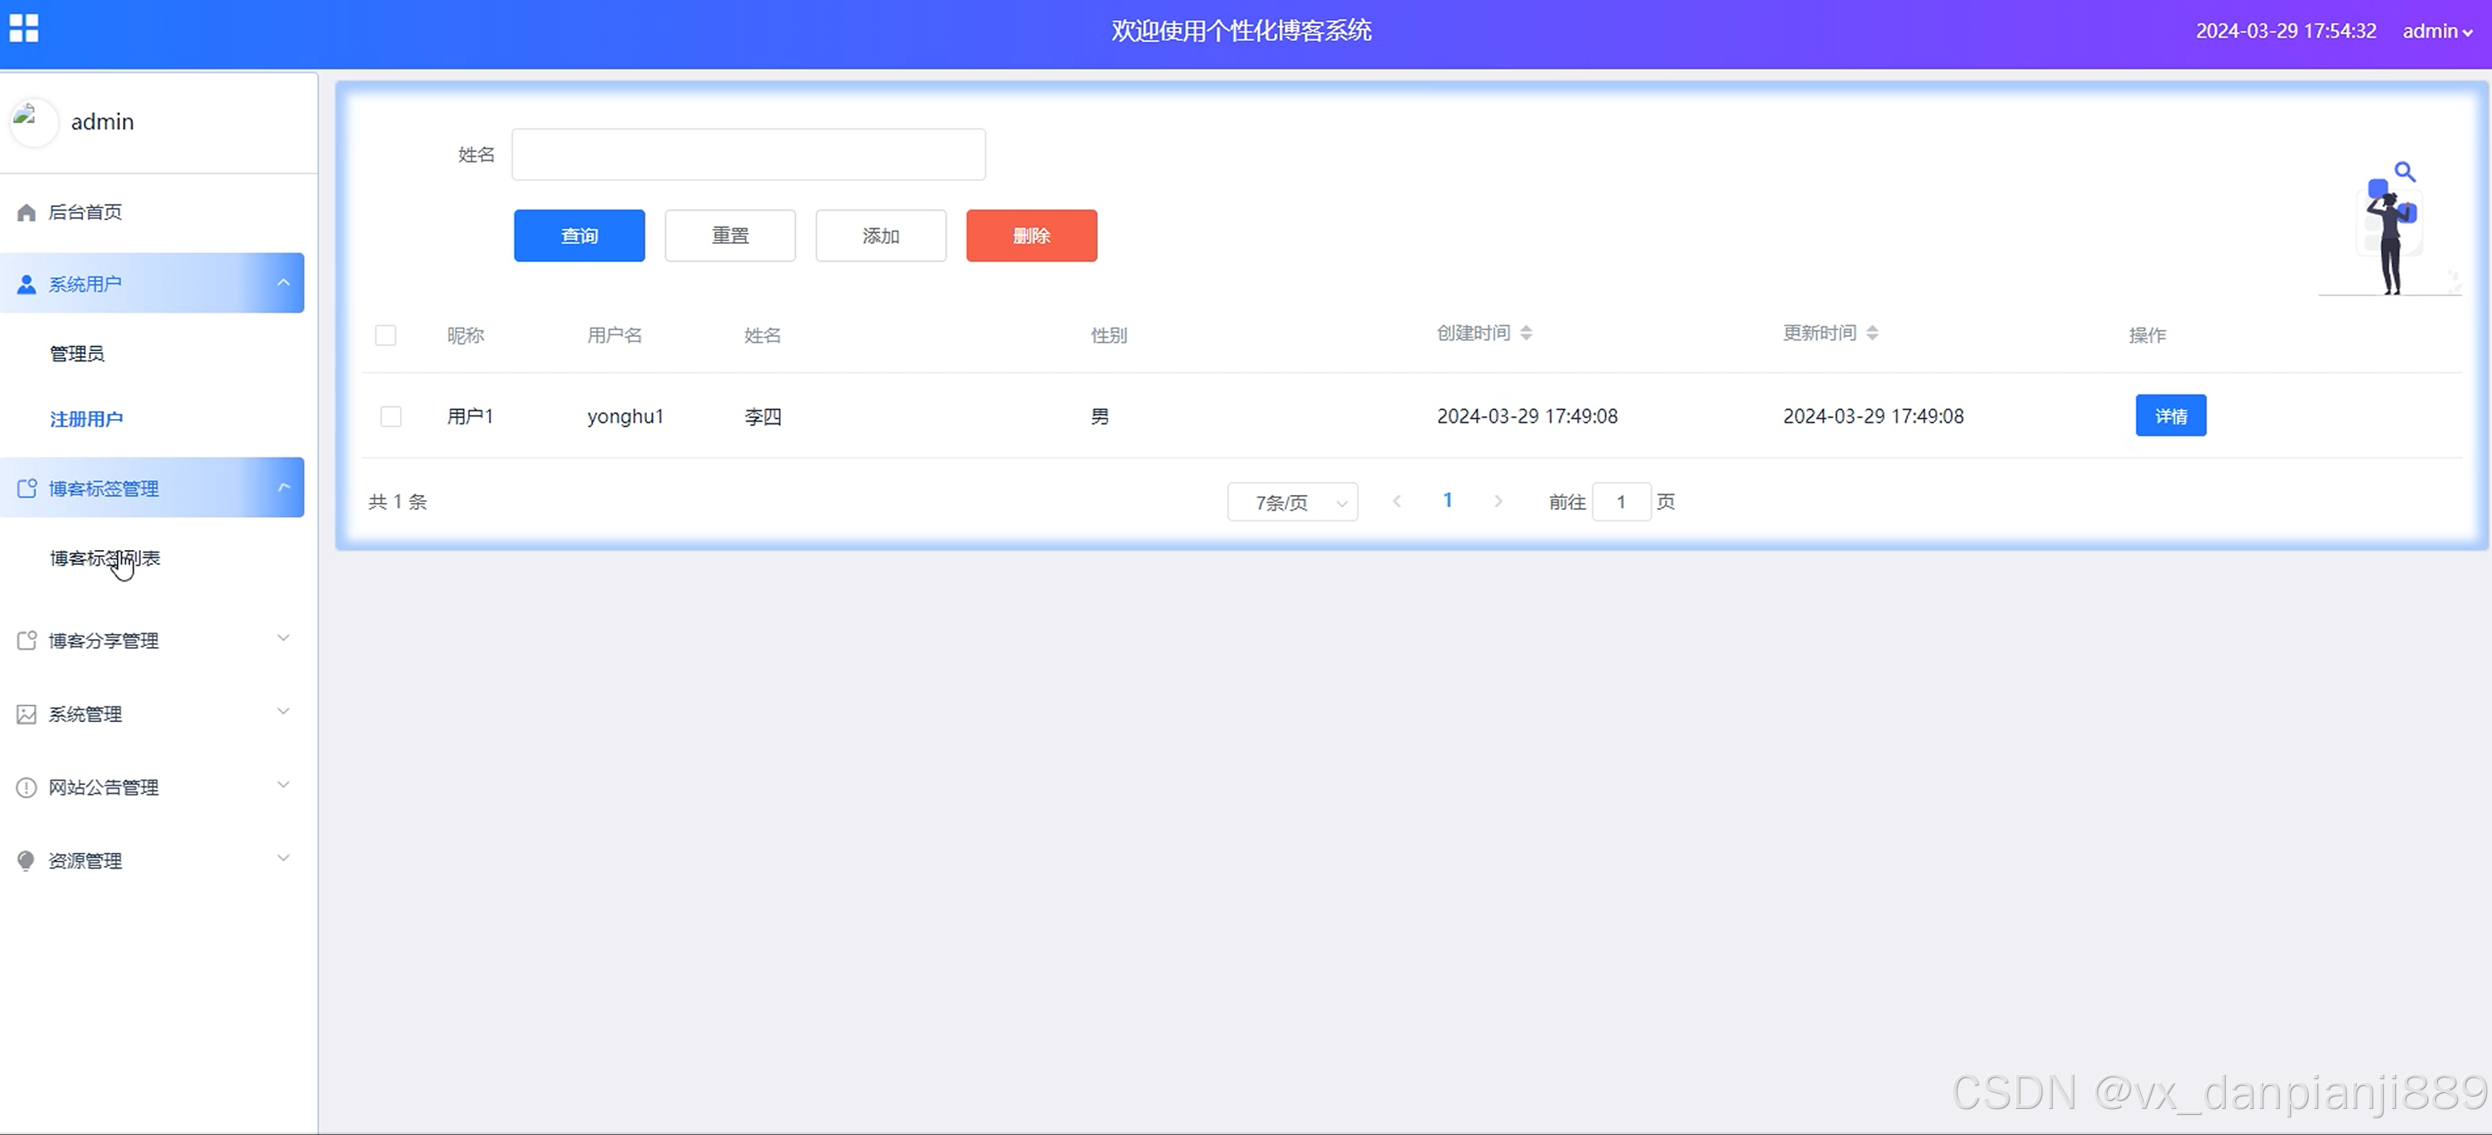Image resolution: width=2492 pixels, height=1135 pixels.
Task: Click the 详情 button for yonghu1
Action: [2170, 416]
